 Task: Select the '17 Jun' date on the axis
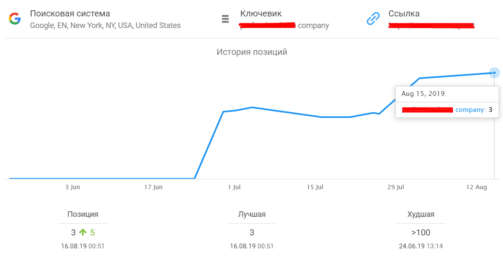[154, 187]
